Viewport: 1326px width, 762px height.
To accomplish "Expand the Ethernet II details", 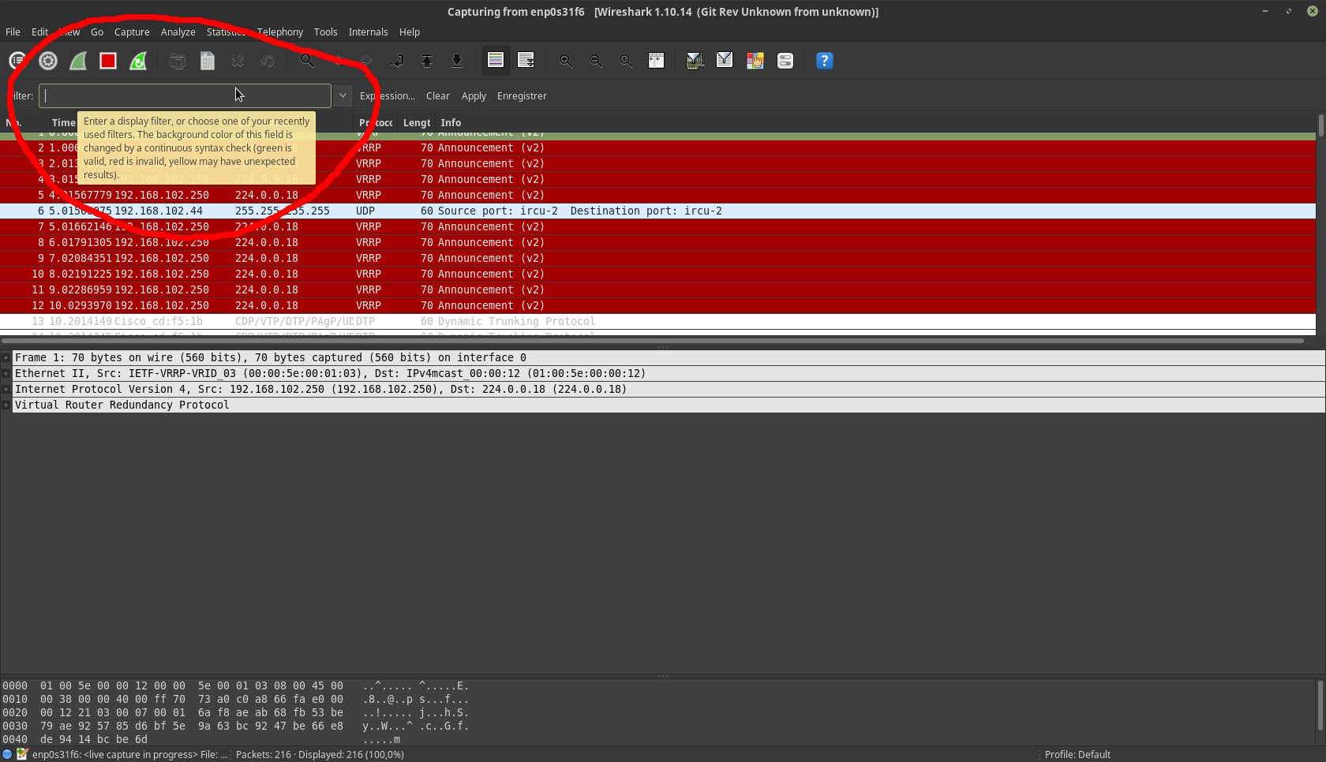I will coord(6,374).
